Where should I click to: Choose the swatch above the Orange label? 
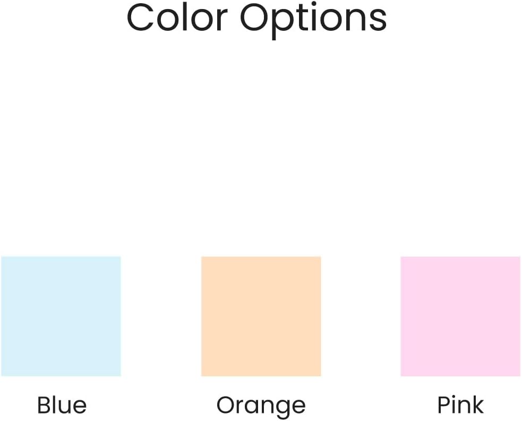(x=261, y=316)
